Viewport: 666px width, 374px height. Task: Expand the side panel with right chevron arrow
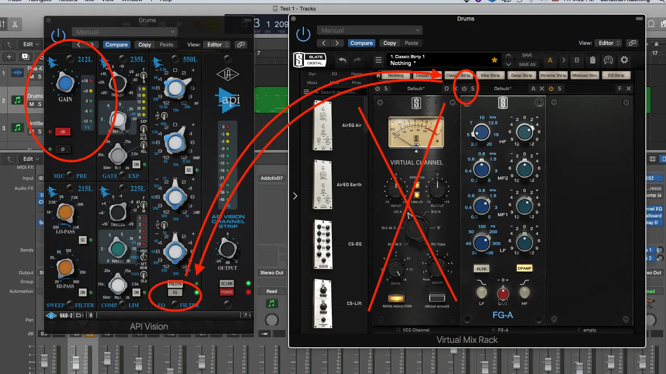pyautogui.click(x=295, y=196)
